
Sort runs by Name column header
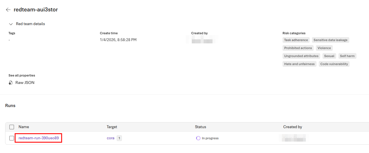24,127
